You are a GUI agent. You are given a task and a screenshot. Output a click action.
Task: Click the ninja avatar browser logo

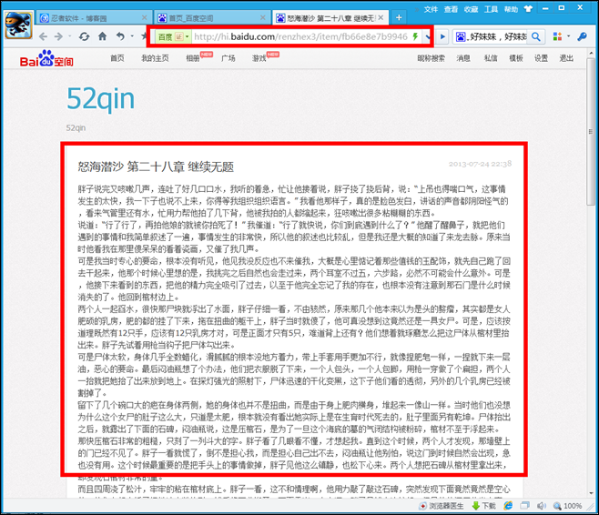[x=18, y=25]
